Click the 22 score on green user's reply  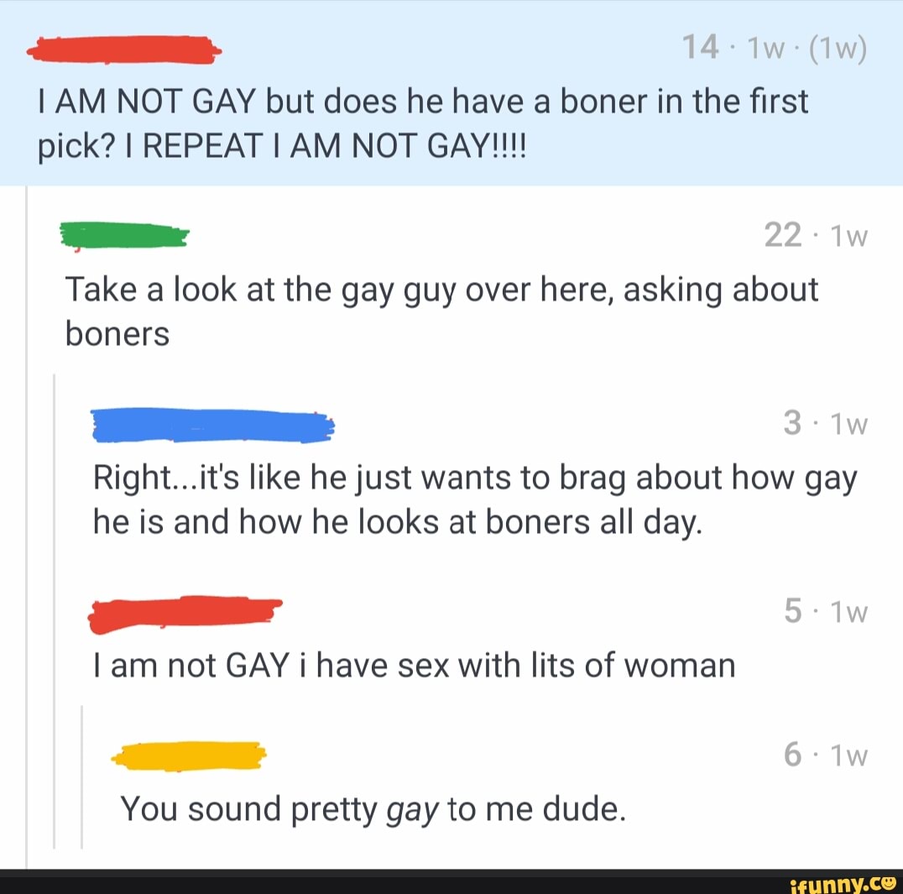(x=783, y=235)
